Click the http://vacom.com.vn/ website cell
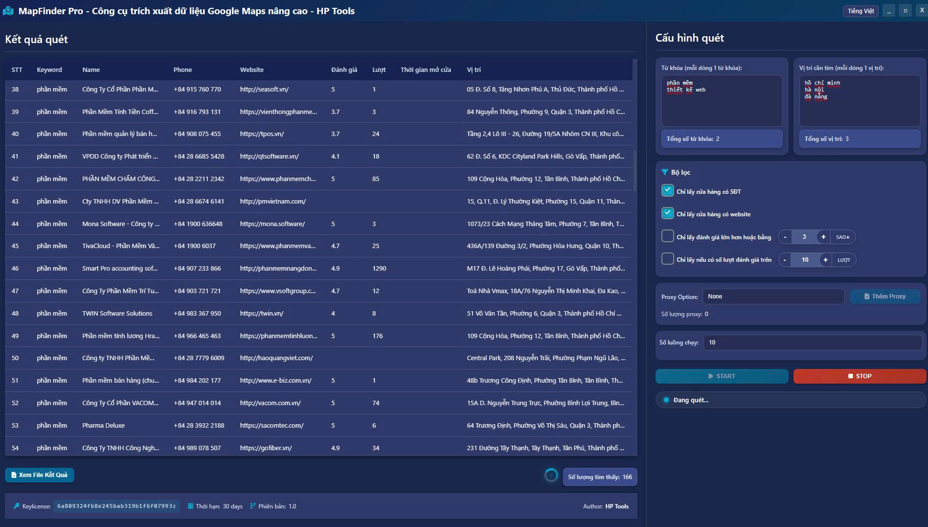 point(270,403)
